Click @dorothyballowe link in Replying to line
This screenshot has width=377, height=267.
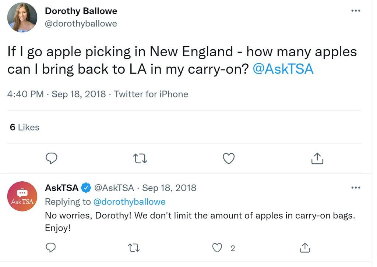(x=129, y=202)
